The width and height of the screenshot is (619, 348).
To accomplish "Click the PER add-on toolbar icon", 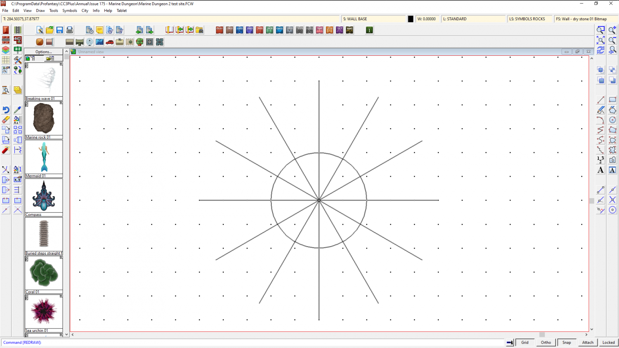I will [x=269, y=30].
